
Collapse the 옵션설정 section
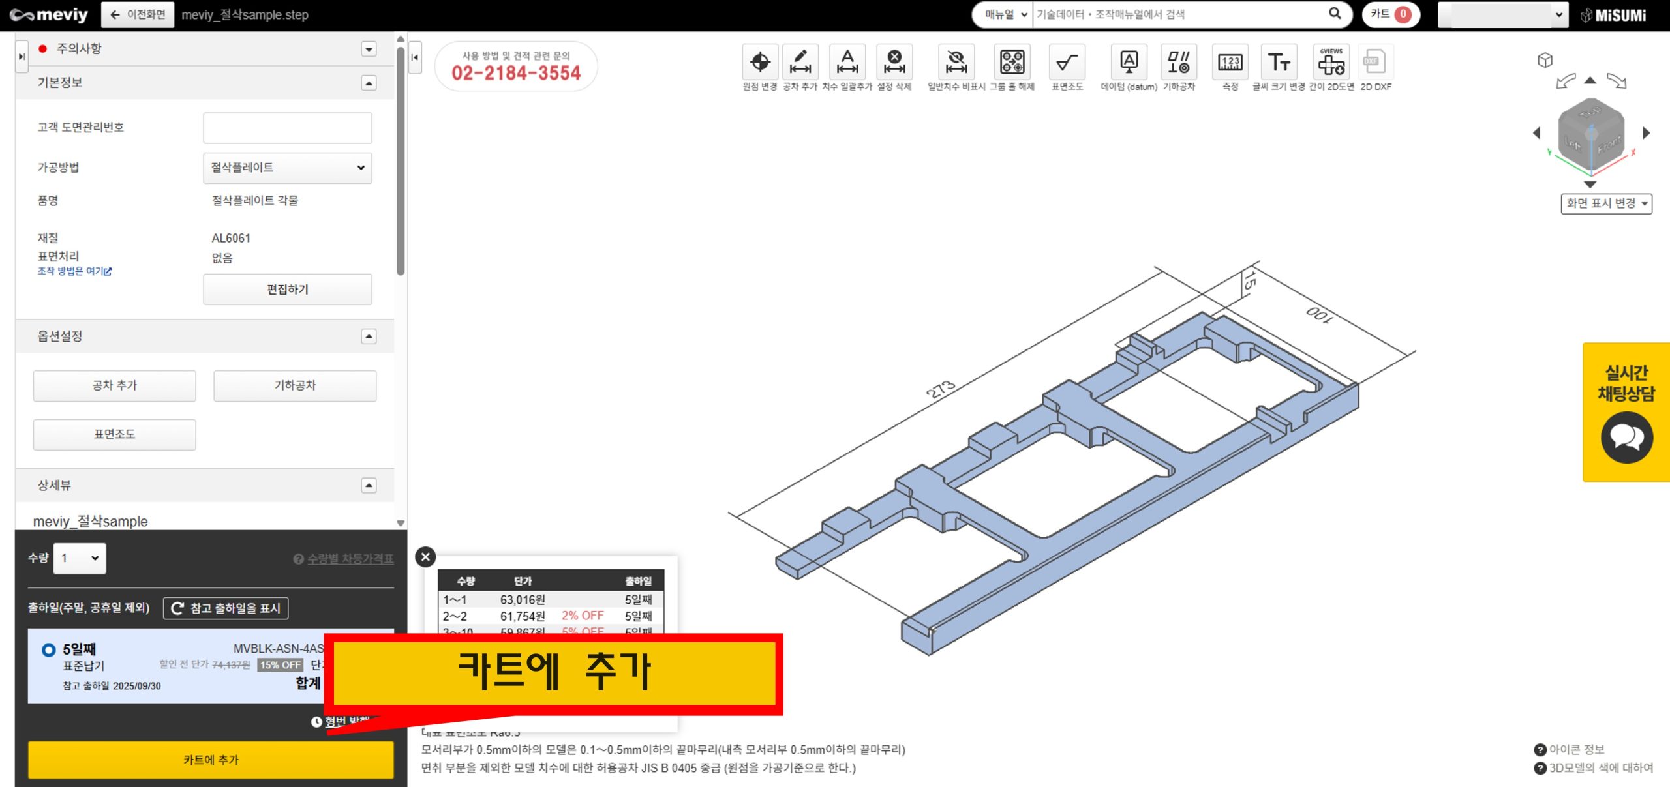pos(369,336)
